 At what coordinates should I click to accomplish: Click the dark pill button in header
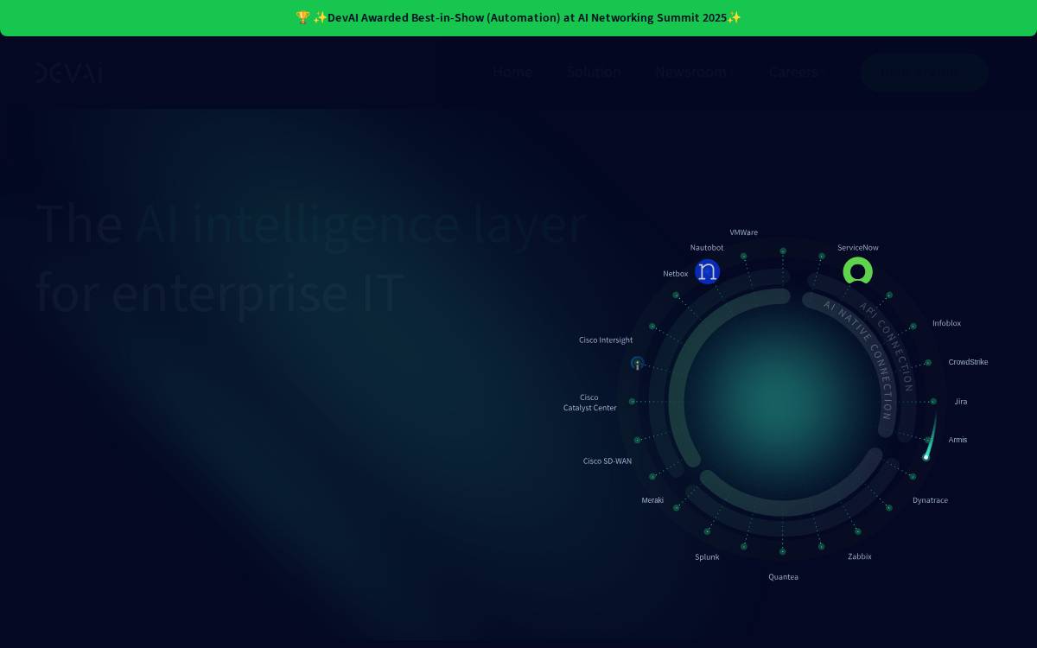tap(924, 73)
